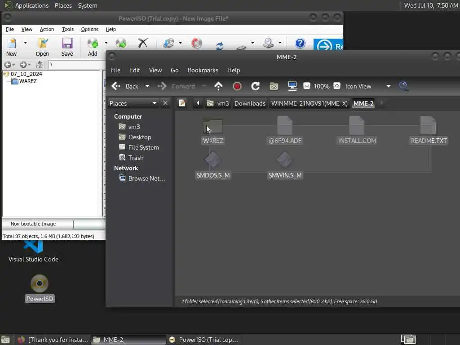The width and height of the screenshot is (460, 345).
Task: Click PowerISO Register arrow button
Action: click(328, 44)
